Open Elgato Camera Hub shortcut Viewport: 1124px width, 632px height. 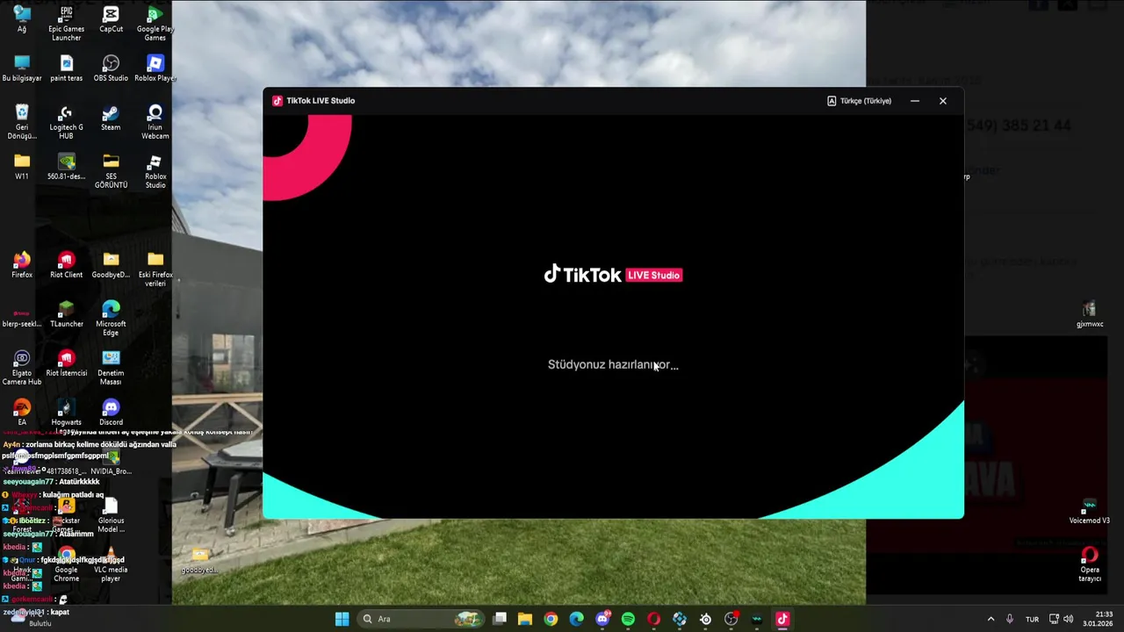tap(22, 368)
